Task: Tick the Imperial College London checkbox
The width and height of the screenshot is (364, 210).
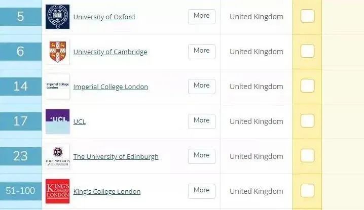Action: 307,86
